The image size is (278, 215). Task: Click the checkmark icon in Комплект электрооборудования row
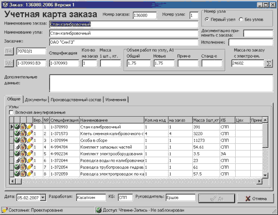(17, 154)
